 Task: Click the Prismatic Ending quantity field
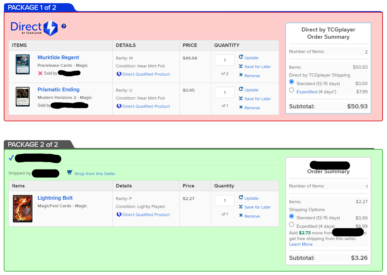pos(225,92)
